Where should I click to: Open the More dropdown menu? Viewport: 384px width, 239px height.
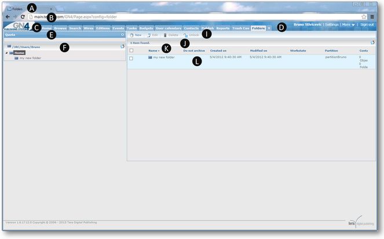tap(348, 25)
